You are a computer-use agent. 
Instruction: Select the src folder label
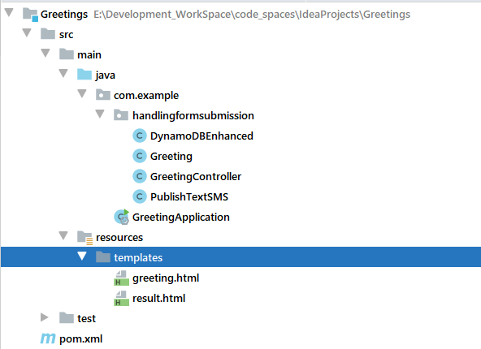coord(67,34)
